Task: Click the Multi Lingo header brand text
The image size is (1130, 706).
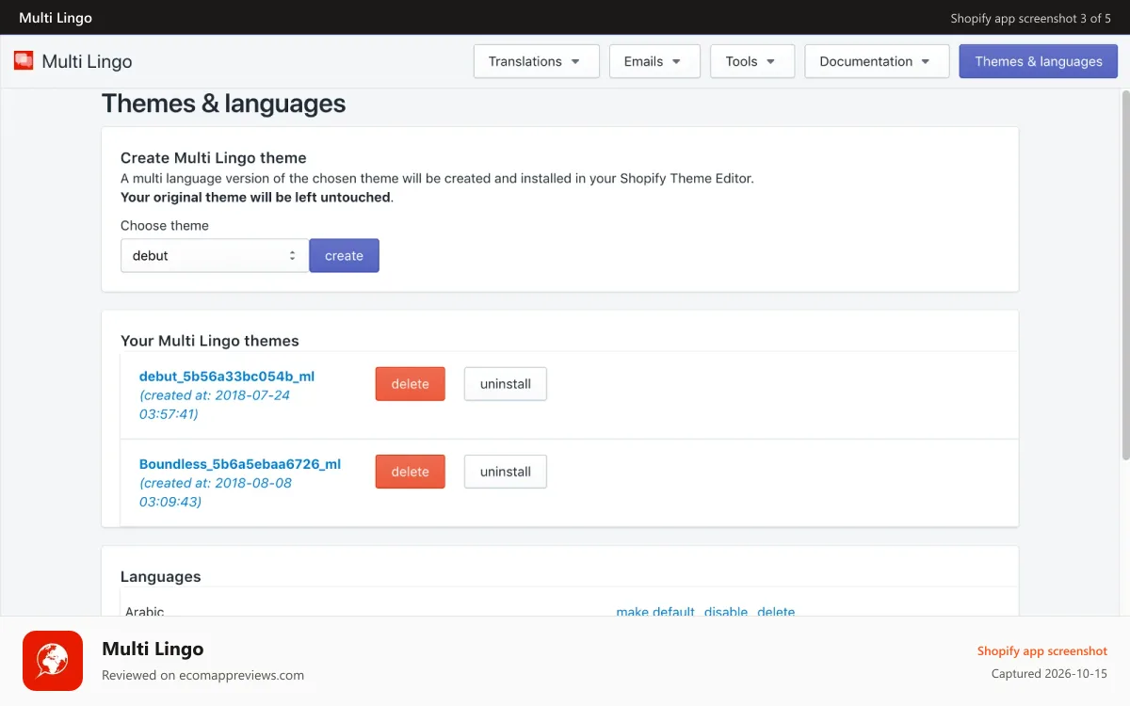Action: pyautogui.click(x=87, y=61)
